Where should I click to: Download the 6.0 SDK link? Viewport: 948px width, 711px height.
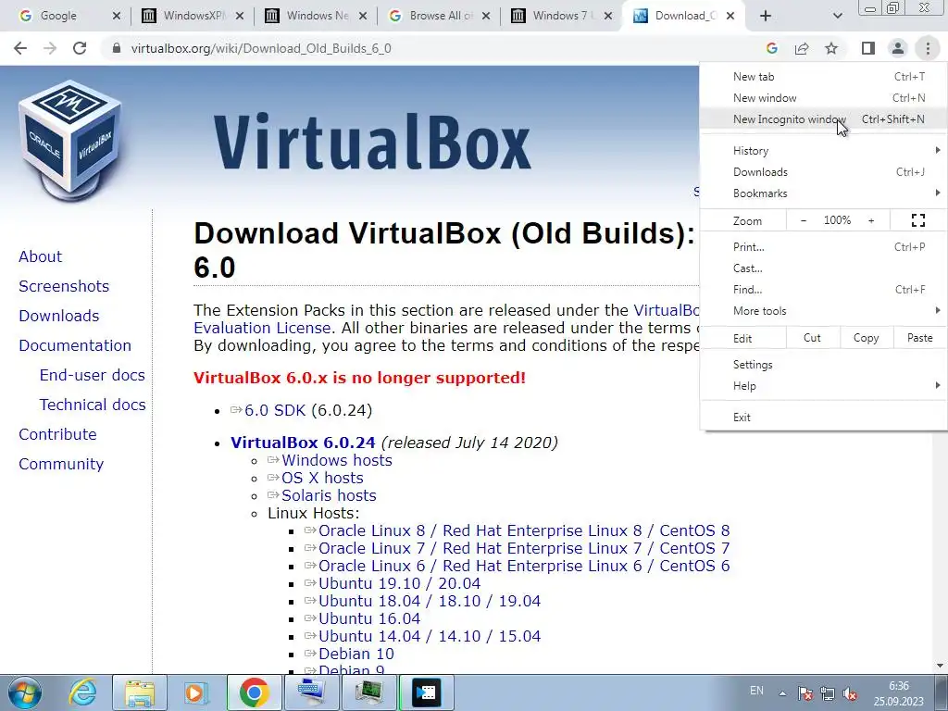[275, 410]
